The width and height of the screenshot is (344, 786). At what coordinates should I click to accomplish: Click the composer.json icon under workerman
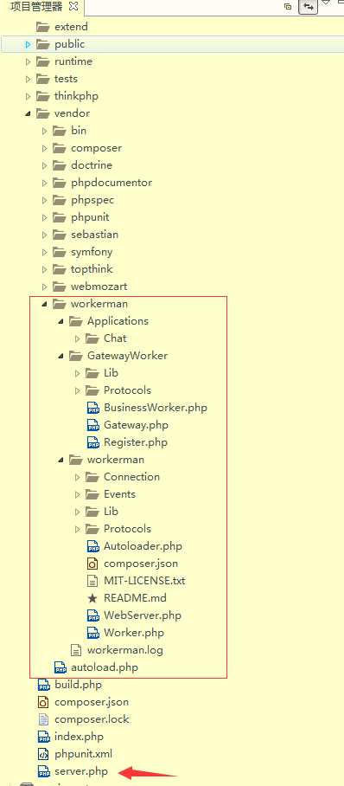click(x=92, y=564)
